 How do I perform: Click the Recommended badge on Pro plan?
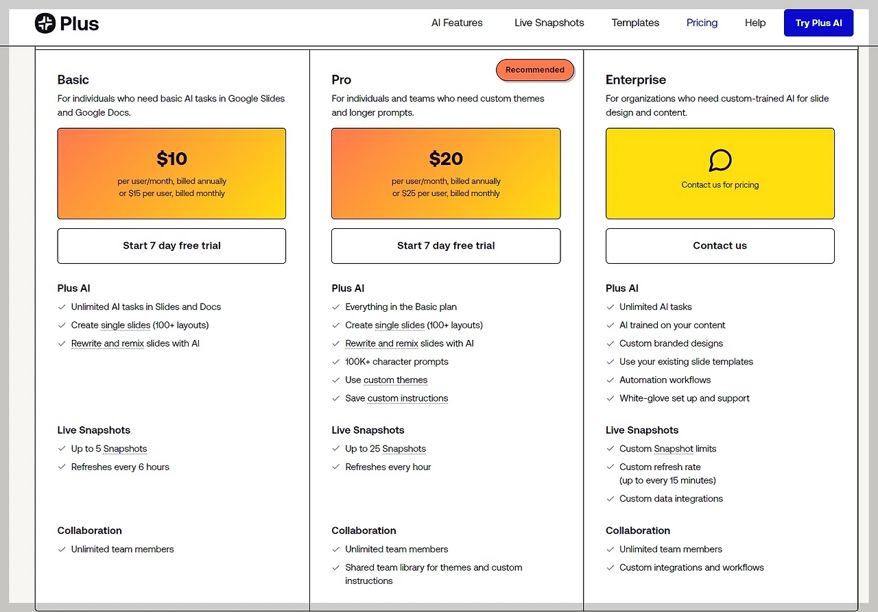[535, 70]
